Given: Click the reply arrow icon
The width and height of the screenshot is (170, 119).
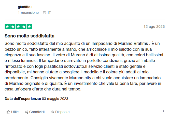Looking at the screenshot, I should tap(52, 112).
